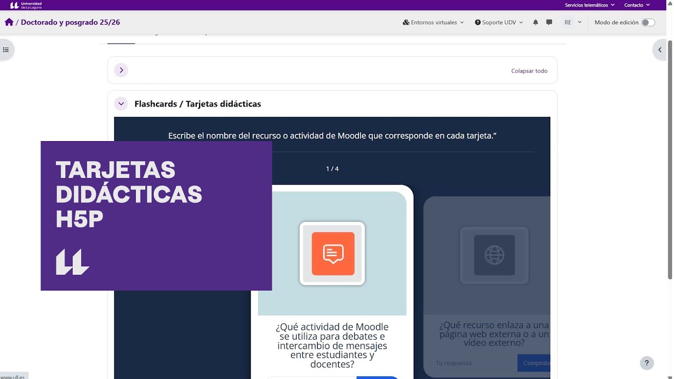Open Contacto dropdown

(637, 5)
